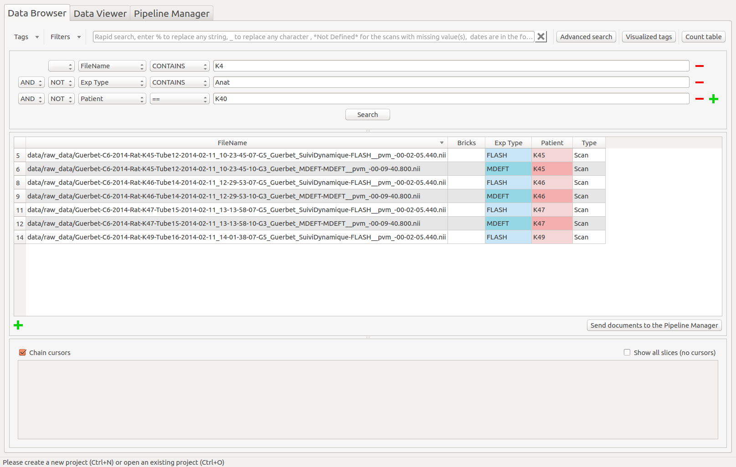Clear the rapid search field with the X icon
This screenshot has width=736, height=467.
[541, 37]
